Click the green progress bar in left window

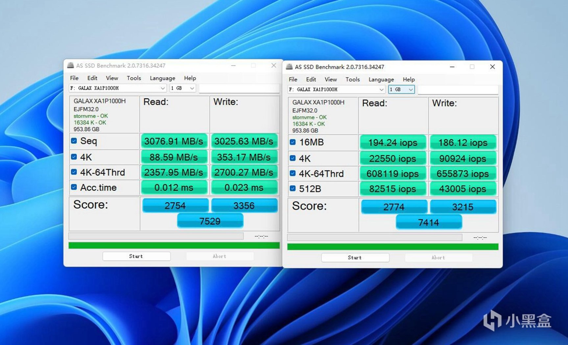pyautogui.click(x=174, y=245)
